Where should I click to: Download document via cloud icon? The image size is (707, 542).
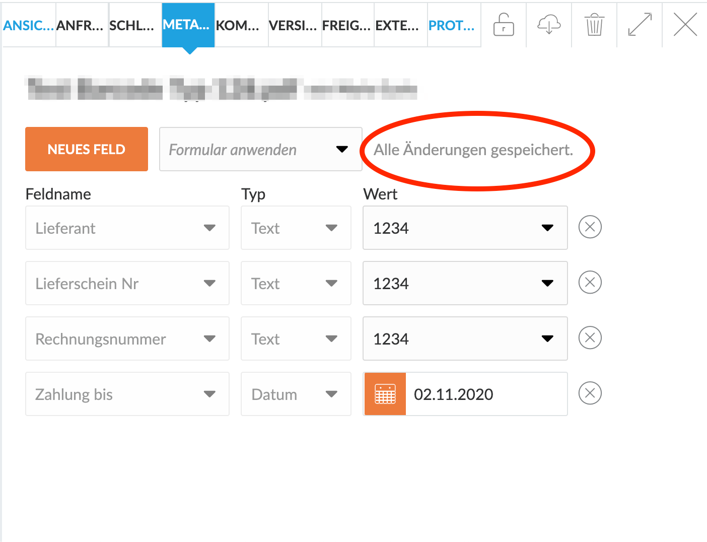[549, 24]
